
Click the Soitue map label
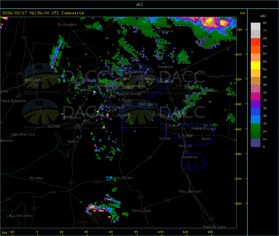[165, 138]
